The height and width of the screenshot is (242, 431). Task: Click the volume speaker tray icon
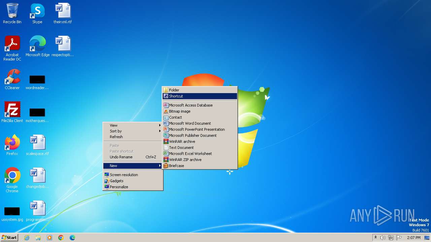click(x=383, y=238)
